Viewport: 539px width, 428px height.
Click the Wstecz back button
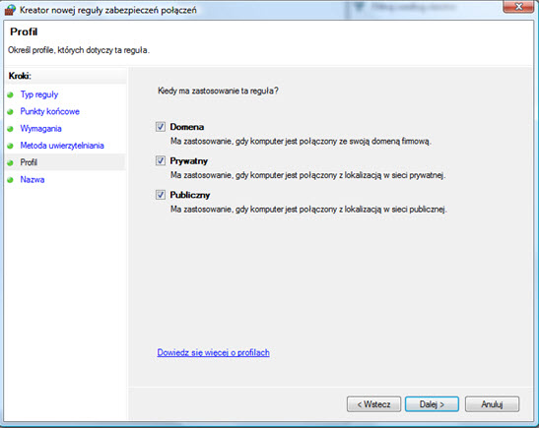click(x=373, y=404)
